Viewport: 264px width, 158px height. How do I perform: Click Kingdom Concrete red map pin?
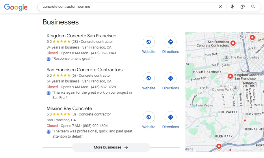point(230,76)
